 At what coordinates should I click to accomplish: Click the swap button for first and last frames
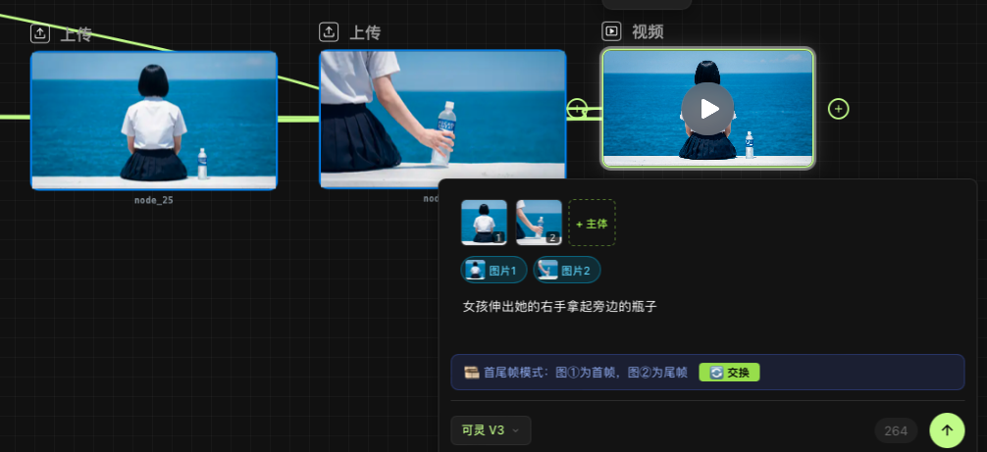[x=729, y=373]
